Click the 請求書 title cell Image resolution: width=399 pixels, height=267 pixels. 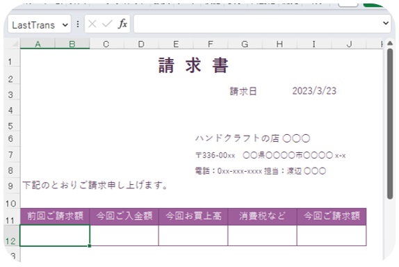click(193, 65)
